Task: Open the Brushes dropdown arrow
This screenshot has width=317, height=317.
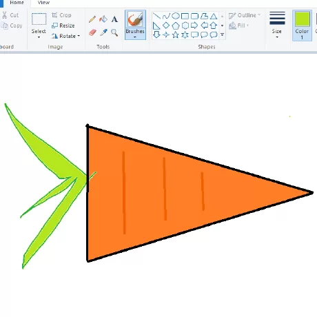Action: [x=135, y=37]
